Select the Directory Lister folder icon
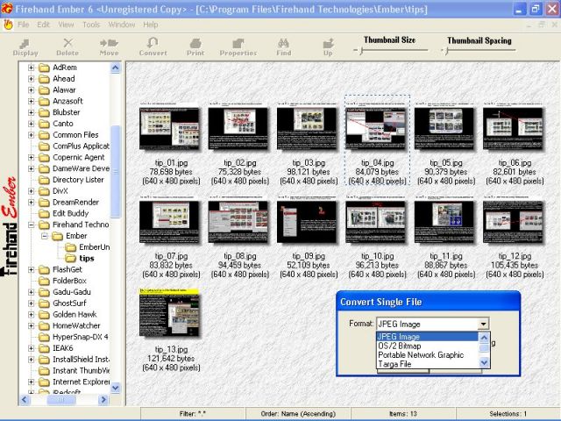The width and height of the screenshot is (561, 421). pos(44,180)
